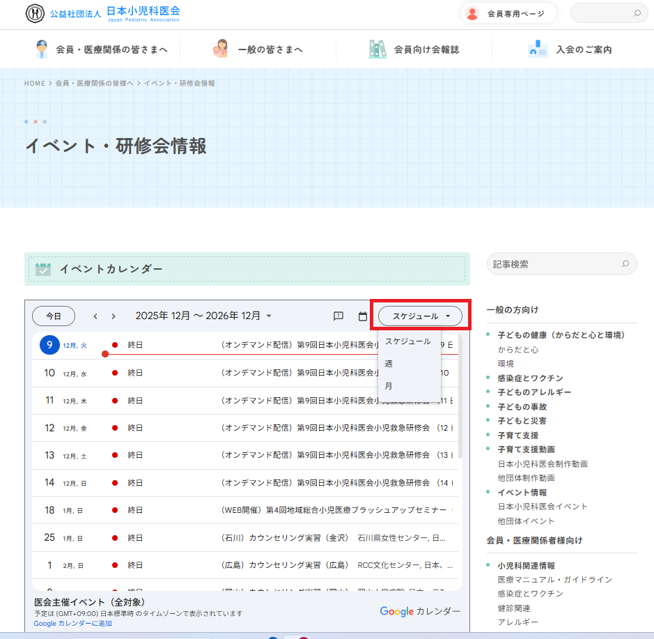Image resolution: width=654 pixels, height=639 pixels.
Task: Click the mini calendar date-picker icon
Action: point(363,316)
